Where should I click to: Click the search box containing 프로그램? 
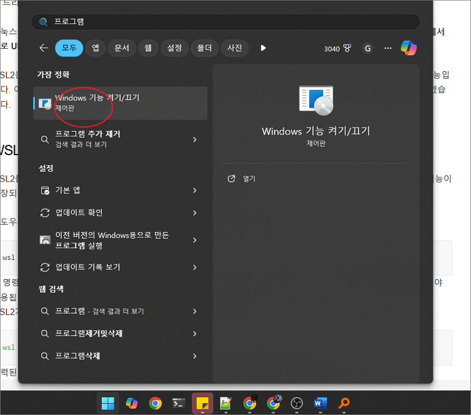(x=225, y=22)
